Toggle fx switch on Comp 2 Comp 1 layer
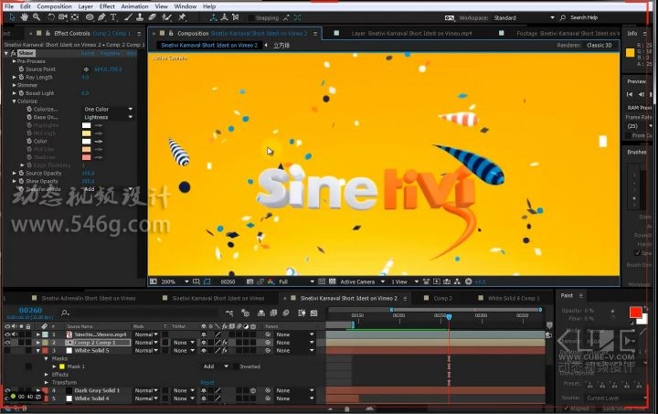Viewport: 658px width, 414px height. (225, 343)
